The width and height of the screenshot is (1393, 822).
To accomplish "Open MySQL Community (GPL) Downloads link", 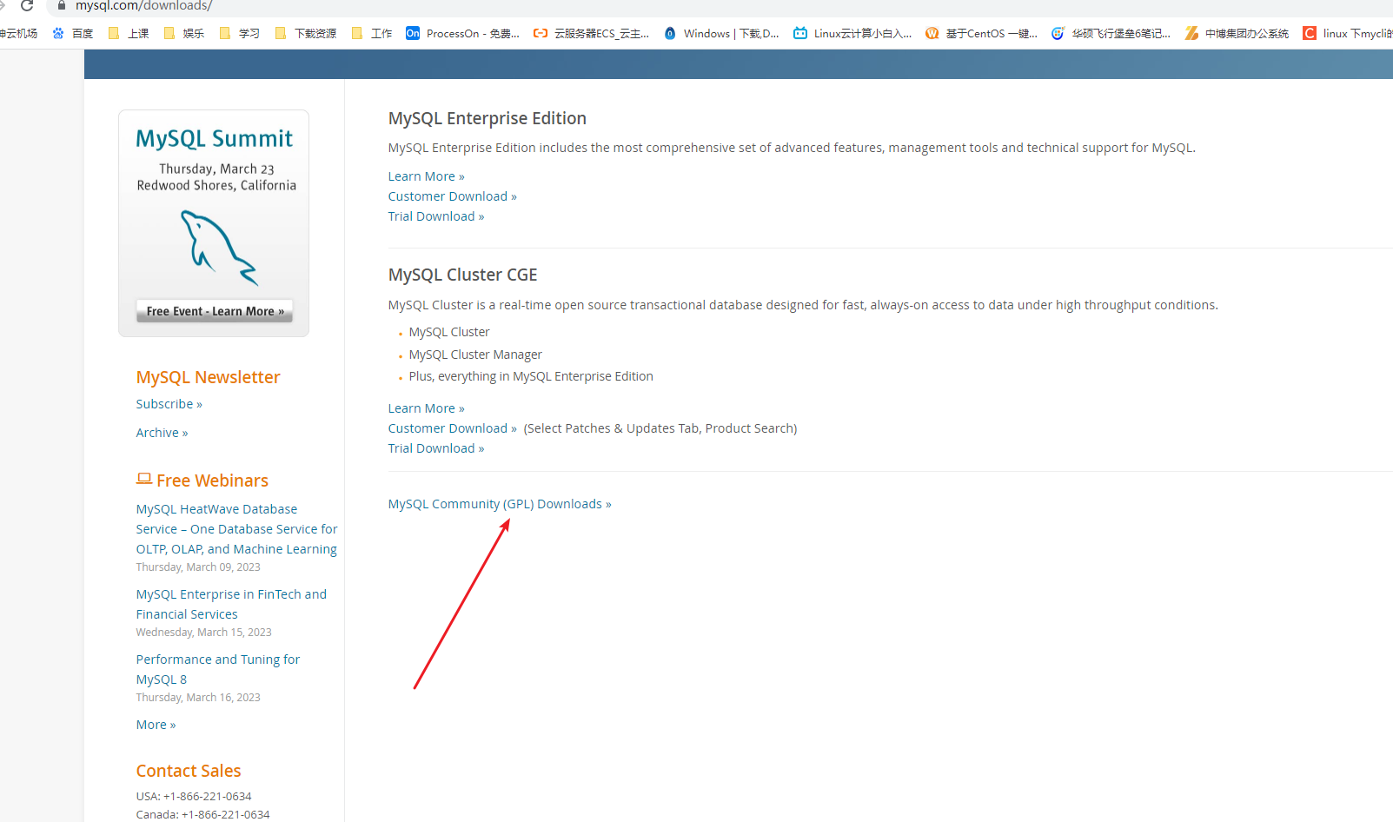I will coord(500,504).
